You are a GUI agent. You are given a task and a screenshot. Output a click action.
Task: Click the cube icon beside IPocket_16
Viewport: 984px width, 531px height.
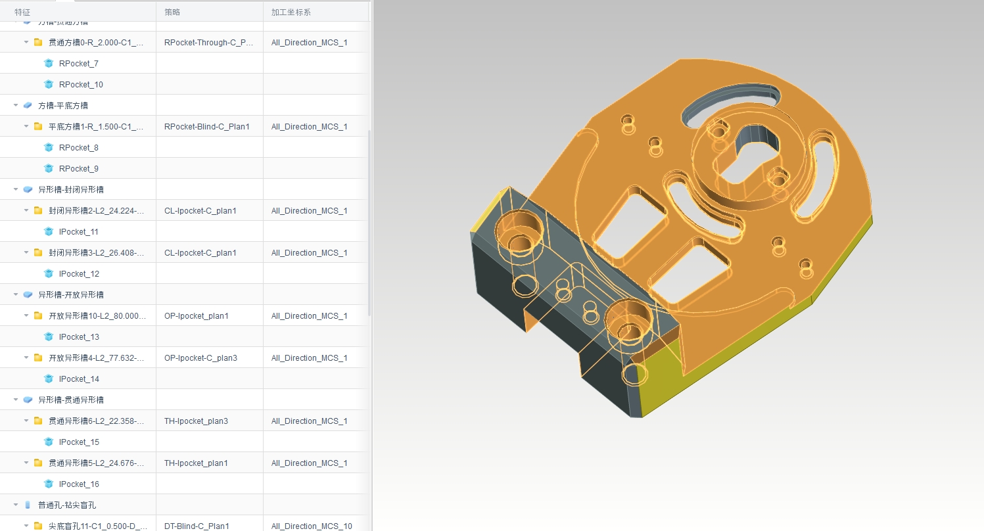pyautogui.click(x=48, y=484)
